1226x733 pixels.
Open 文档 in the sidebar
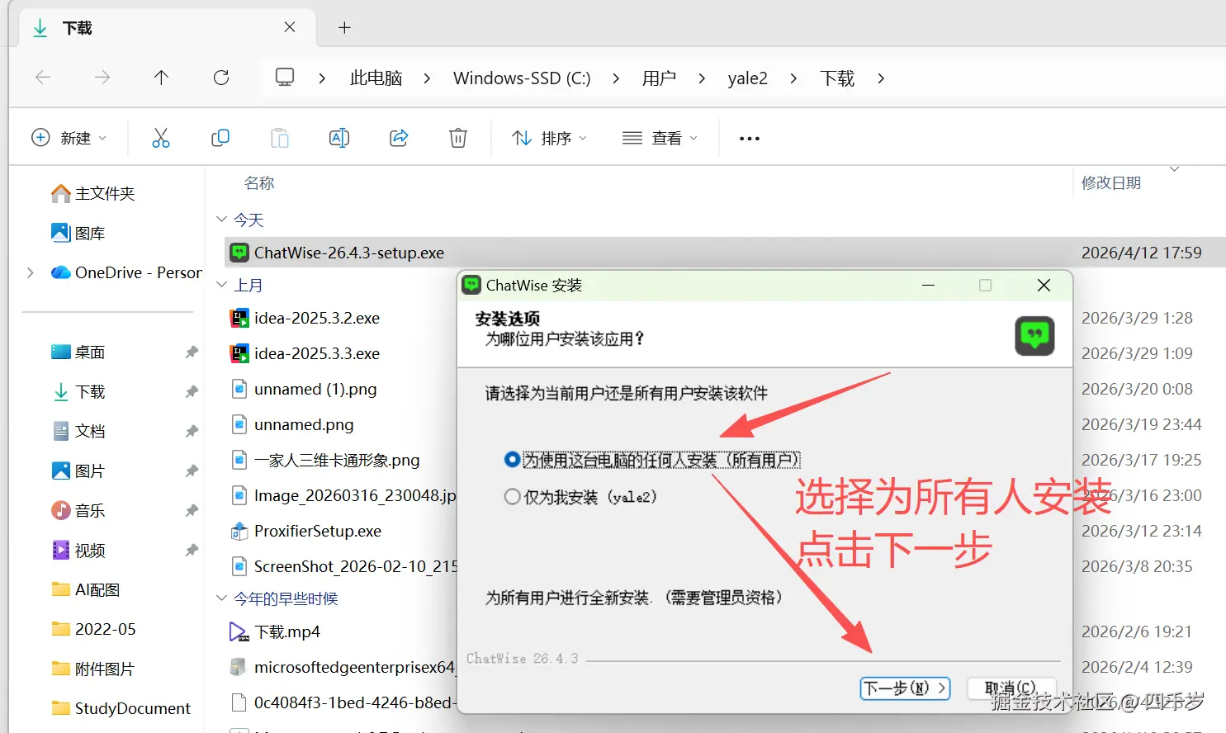[x=78, y=431]
